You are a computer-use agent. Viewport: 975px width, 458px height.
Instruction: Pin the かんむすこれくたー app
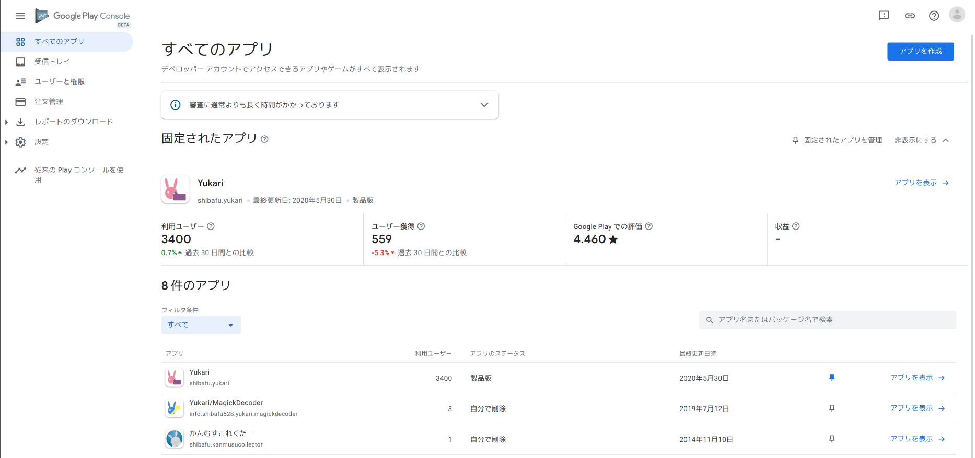[832, 439]
